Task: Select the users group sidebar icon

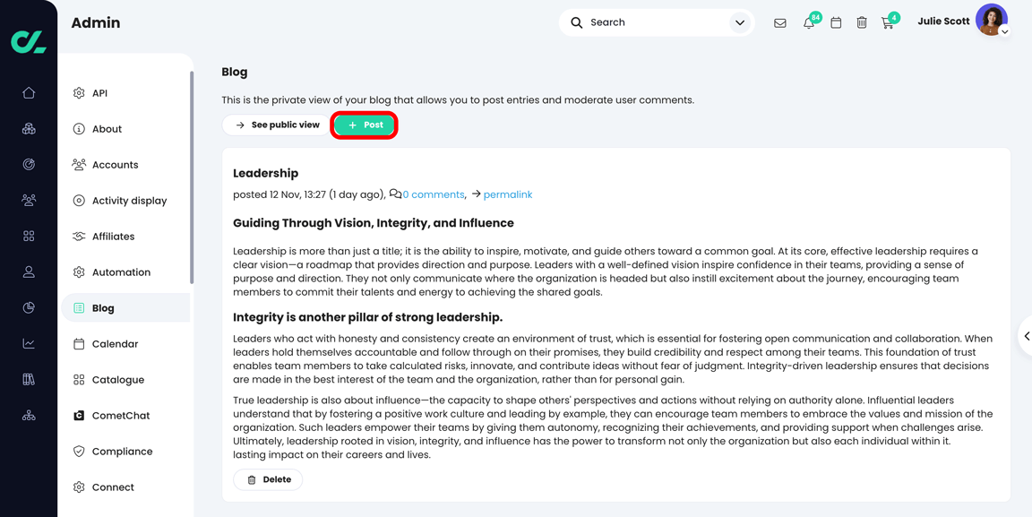Action: [x=28, y=200]
